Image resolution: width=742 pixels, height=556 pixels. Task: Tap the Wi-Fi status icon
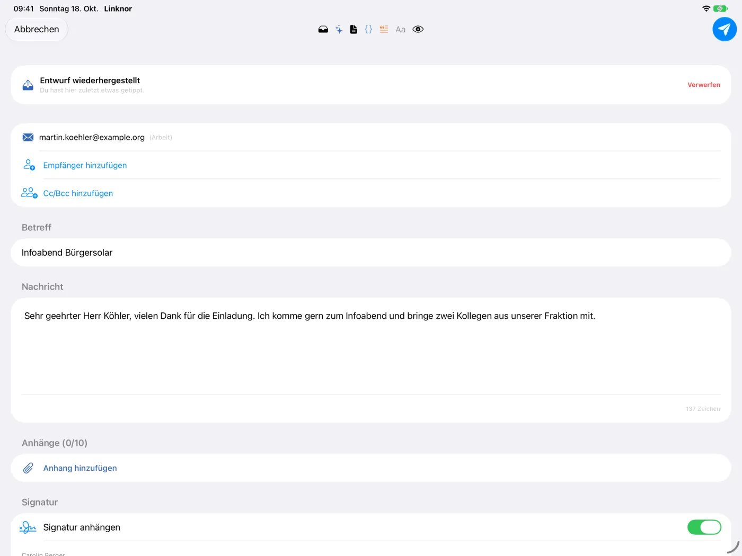pyautogui.click(x=706, y=8)
